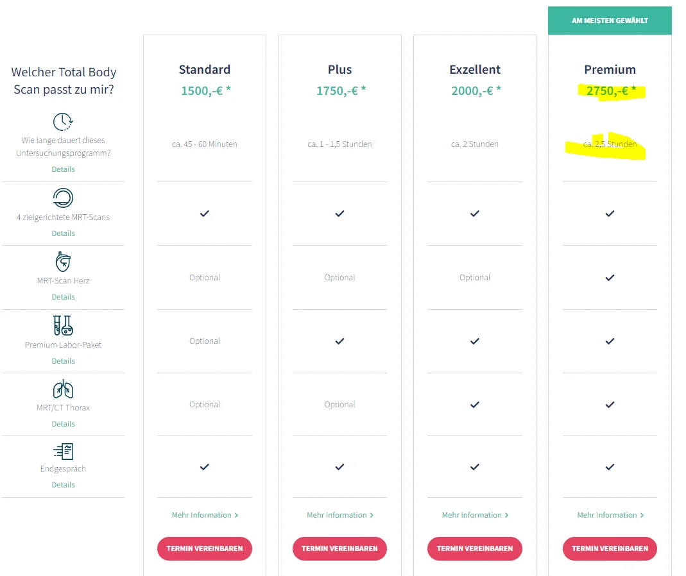Expand Mehr Information for Plus plan
686x576 pixels.
pos(340,515)
